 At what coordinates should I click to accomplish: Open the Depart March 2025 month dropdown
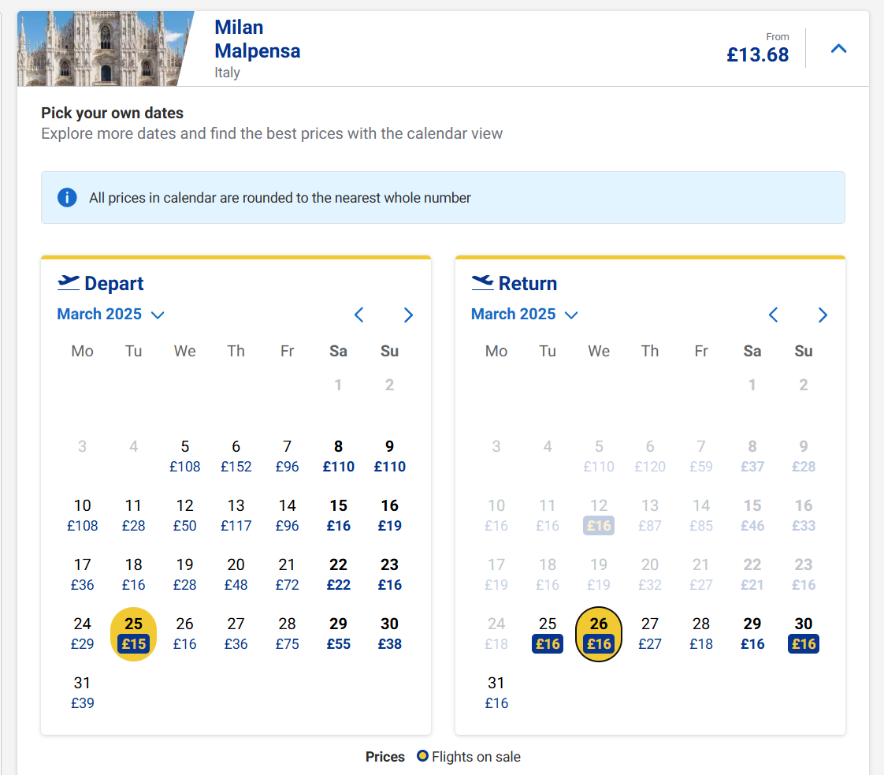click(110, 314)
